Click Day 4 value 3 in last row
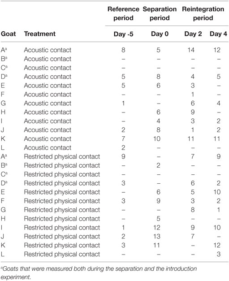 218,254
